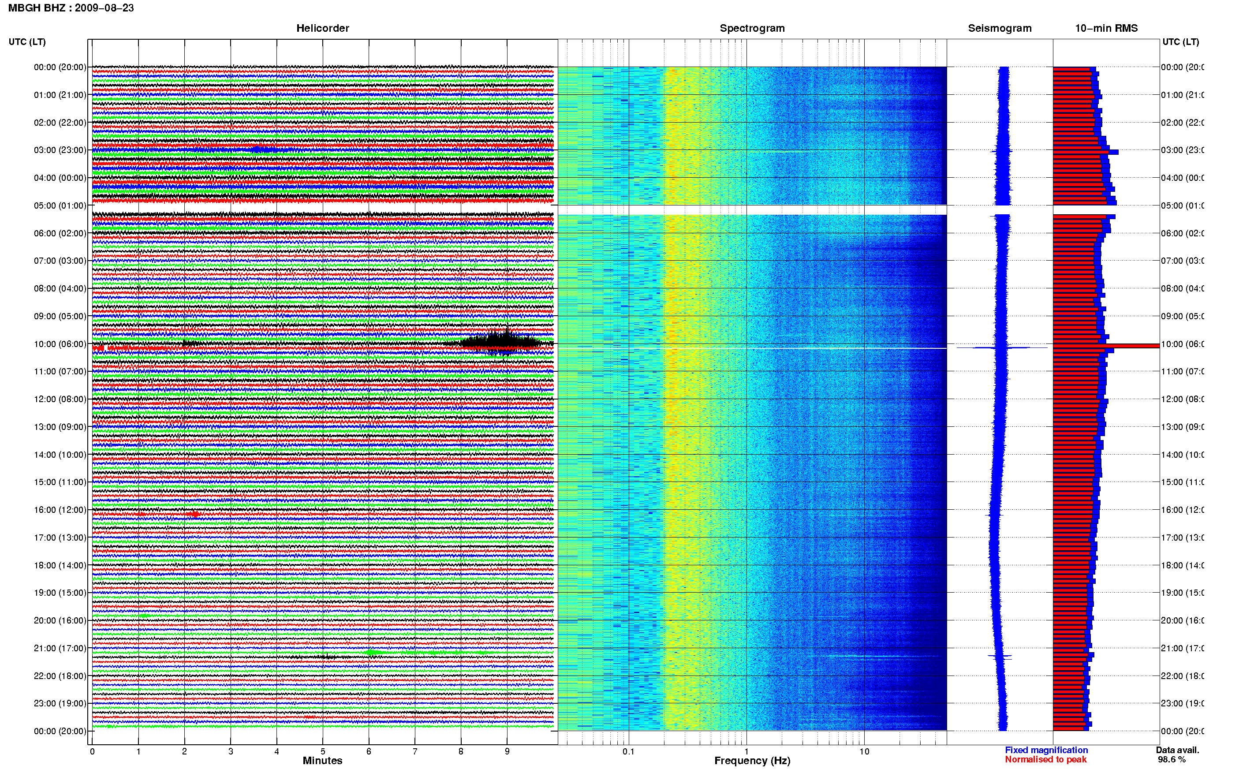
Task: Click minute tick label 9 on Helicorder axis
Action: [x=507, y=751]
